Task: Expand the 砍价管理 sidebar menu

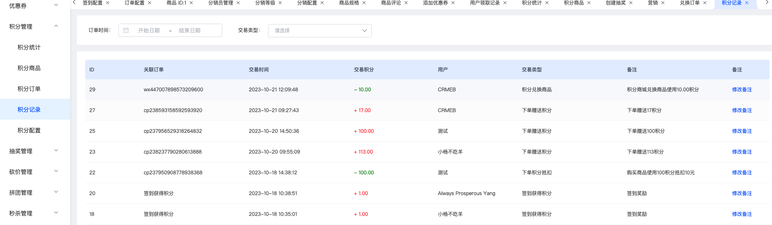Action: click(35, 172)
